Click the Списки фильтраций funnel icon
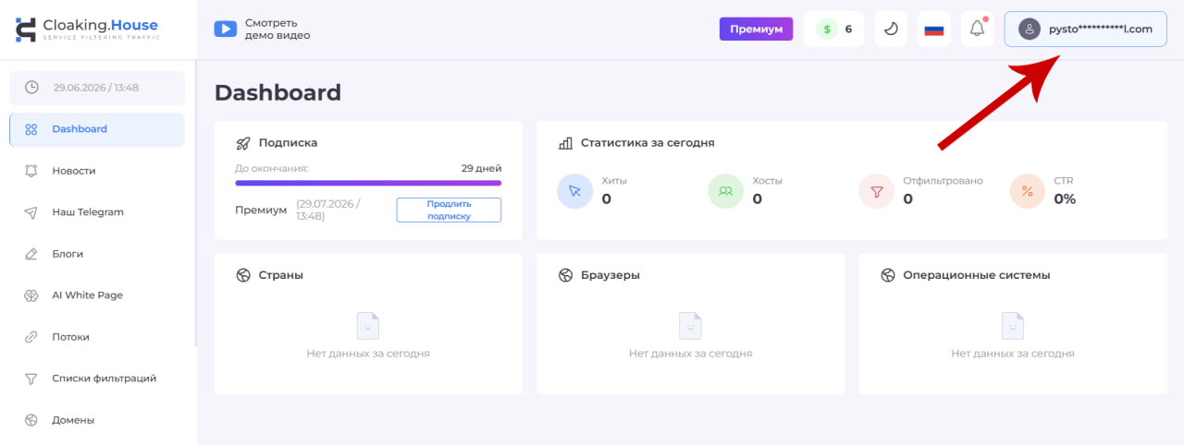 pyautogui.click(x=31, y=379)
